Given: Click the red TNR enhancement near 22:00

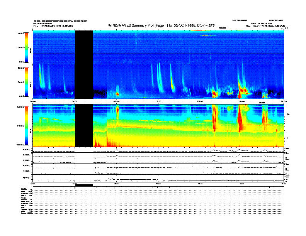Looking at the screenshot, I should (265, 119).
